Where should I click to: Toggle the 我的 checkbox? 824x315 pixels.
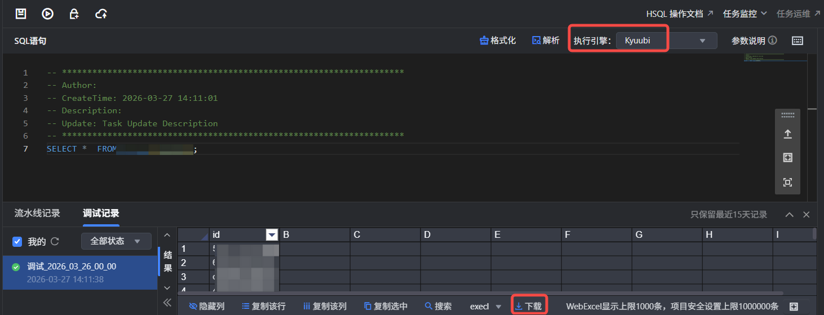tap(17, 242)
